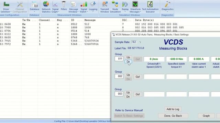Open the Filters tool
The width and height of the screenshot is (220, 123).
tap(64, 6)
